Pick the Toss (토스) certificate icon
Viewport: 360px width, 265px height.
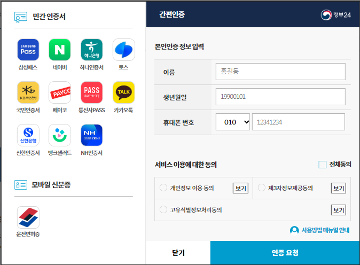click(123, 50)
